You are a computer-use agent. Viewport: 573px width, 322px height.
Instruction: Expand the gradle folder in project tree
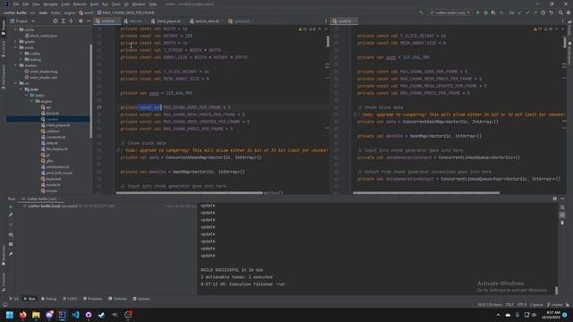point(16,42)
